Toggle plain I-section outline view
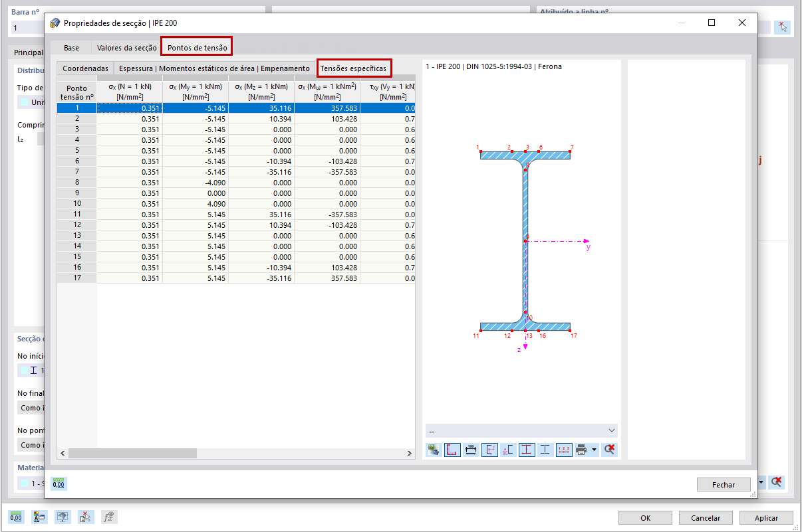 545,450
